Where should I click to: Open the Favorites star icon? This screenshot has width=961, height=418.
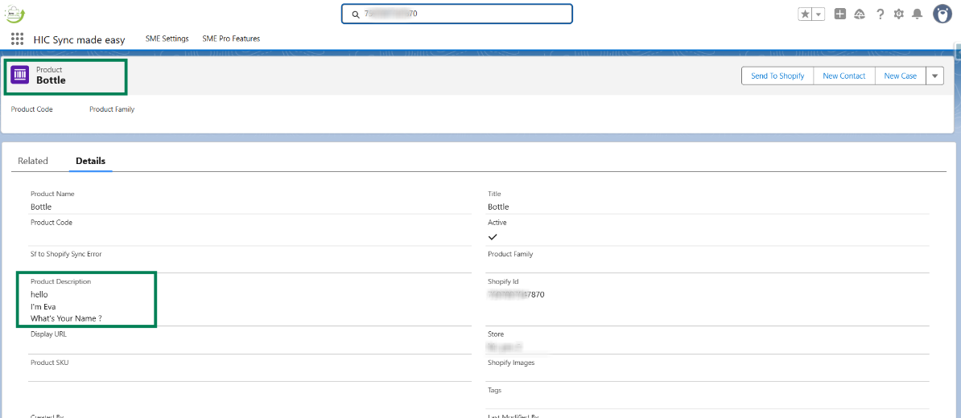[805, 14]
